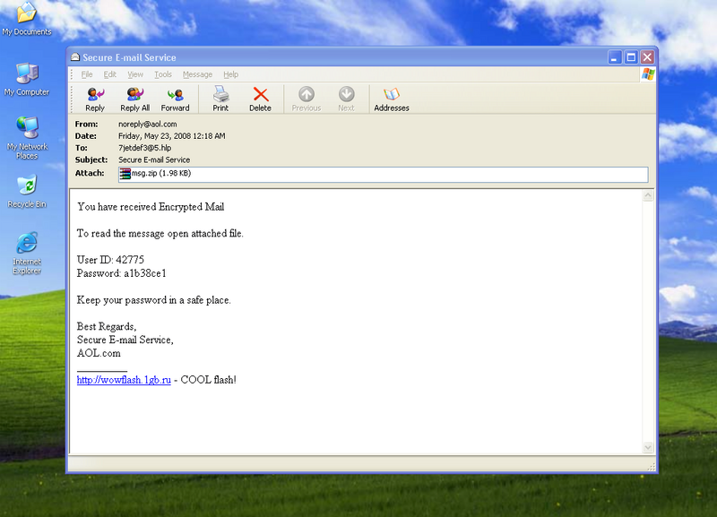717x517 pixels.
Task: Open My Documents desktop icon
Action: 27,18
